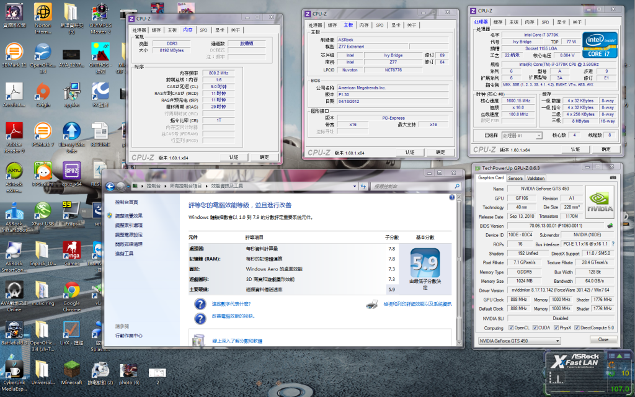
Task: Click 认证 in the CPU-Z processor window
Action: 575,149
